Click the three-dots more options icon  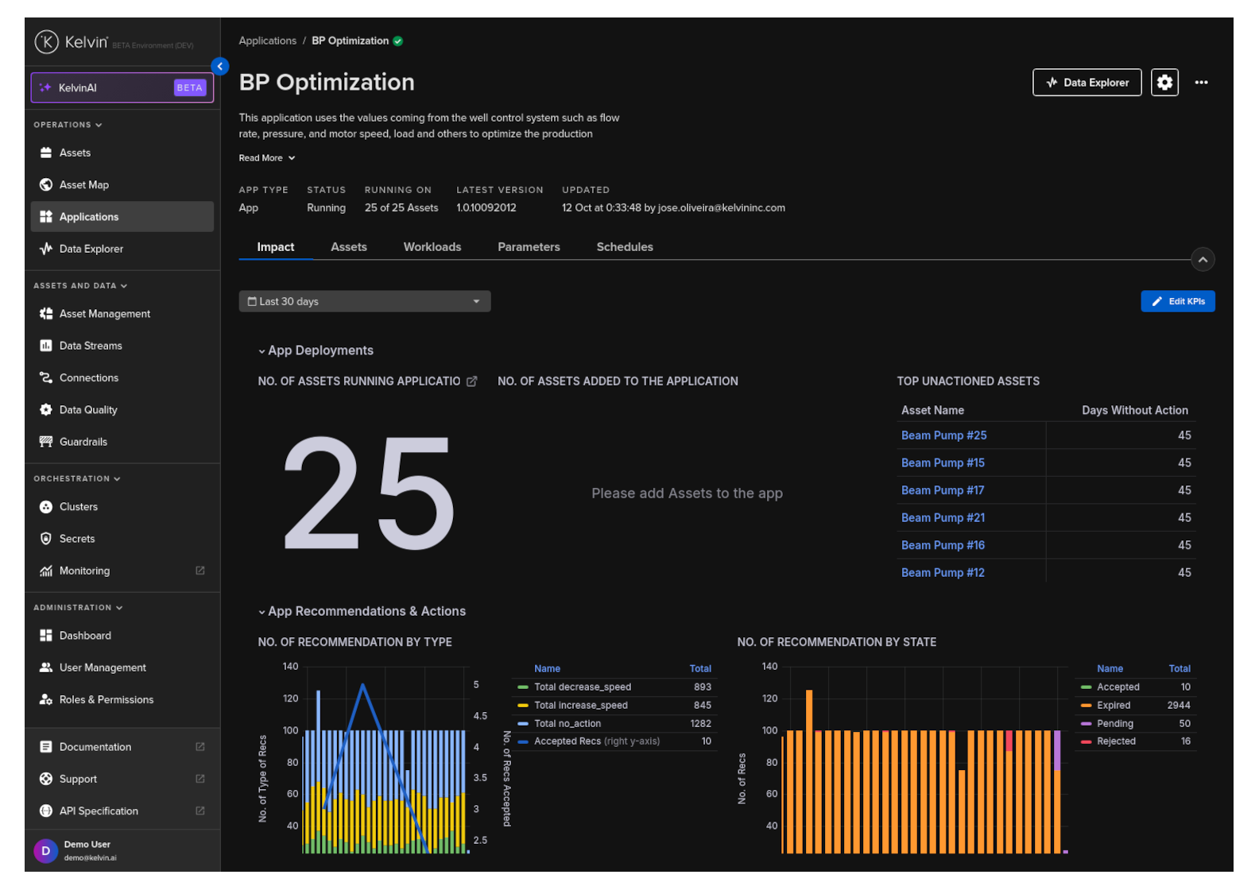(x=1201, y=83)
